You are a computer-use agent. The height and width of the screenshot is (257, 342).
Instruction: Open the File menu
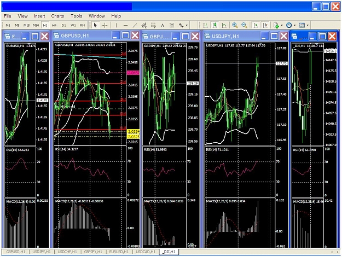[x=8, y=16]
